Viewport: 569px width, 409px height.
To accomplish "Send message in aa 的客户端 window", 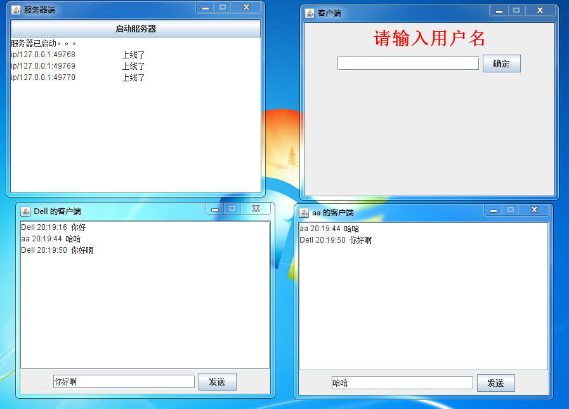I will pos(495,383).
